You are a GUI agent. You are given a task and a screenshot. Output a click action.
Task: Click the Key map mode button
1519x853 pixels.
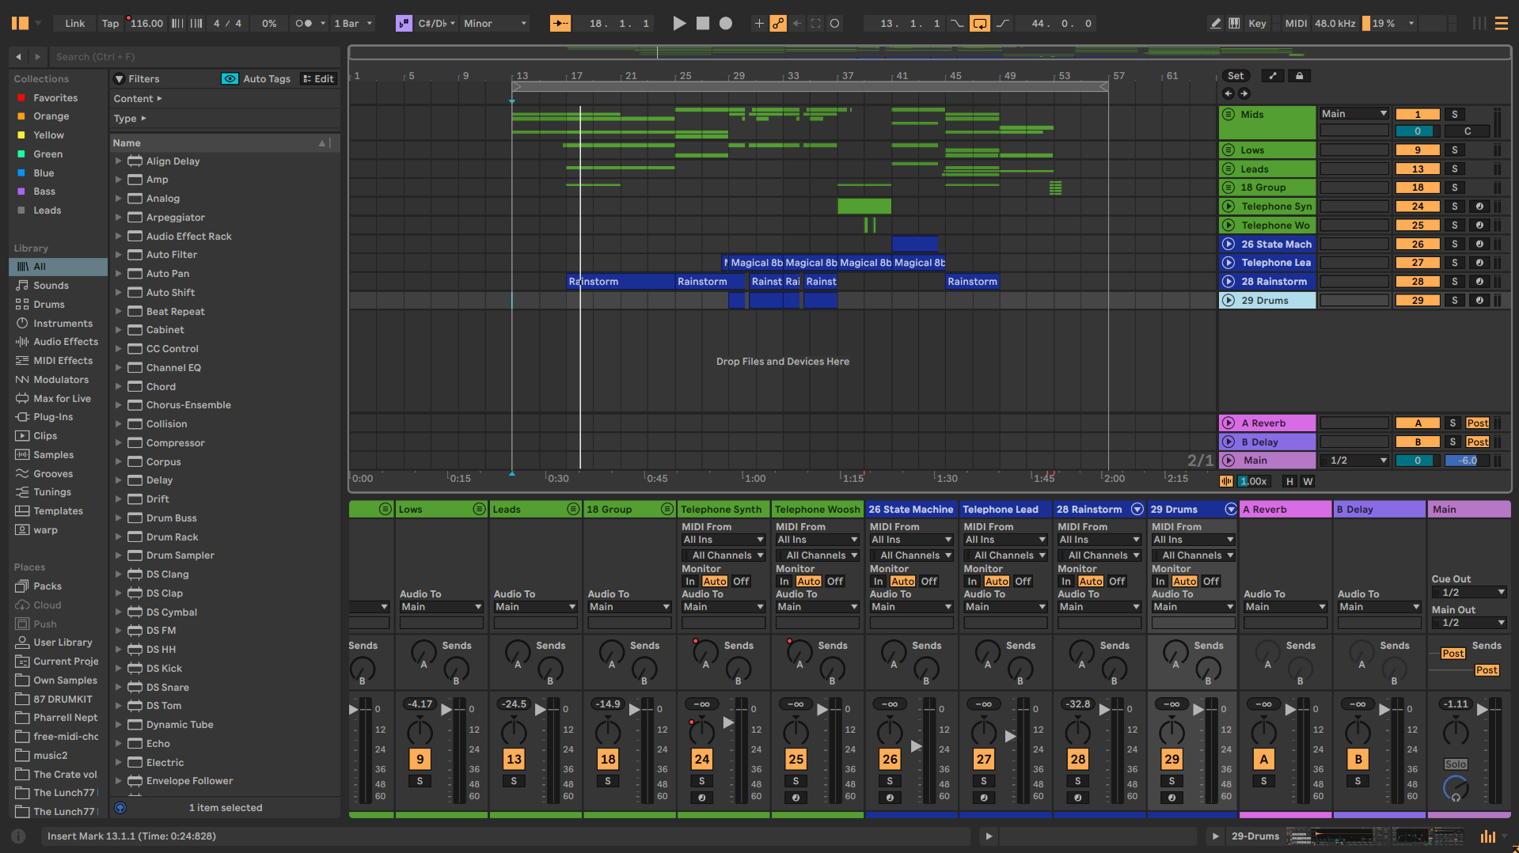[1257, 24]
